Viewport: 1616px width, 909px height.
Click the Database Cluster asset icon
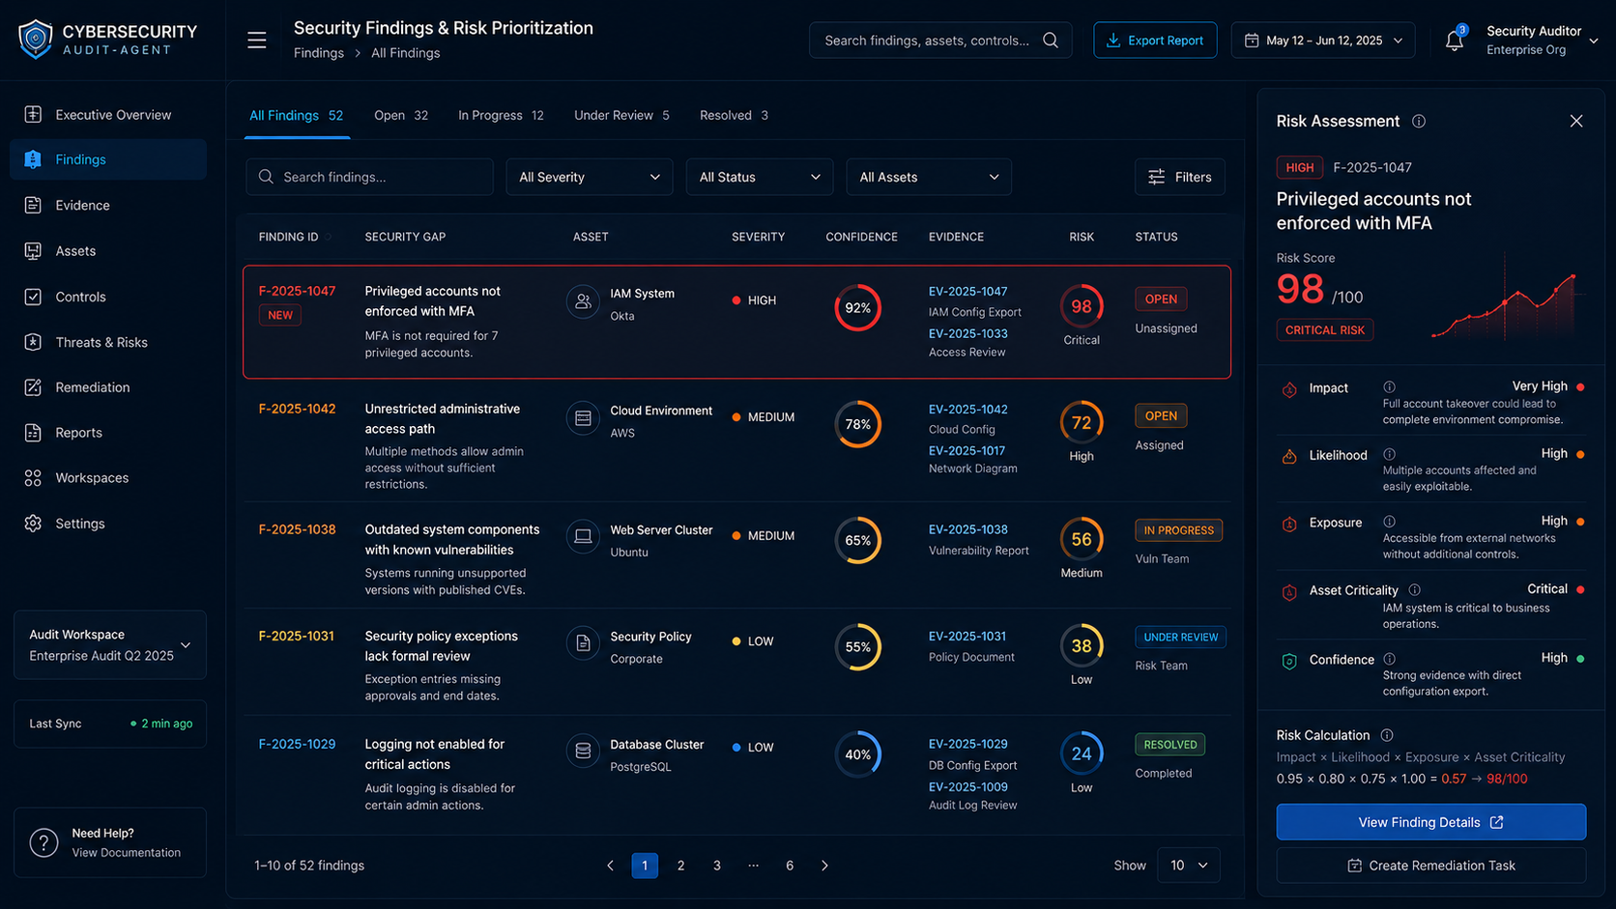point(583,751)
